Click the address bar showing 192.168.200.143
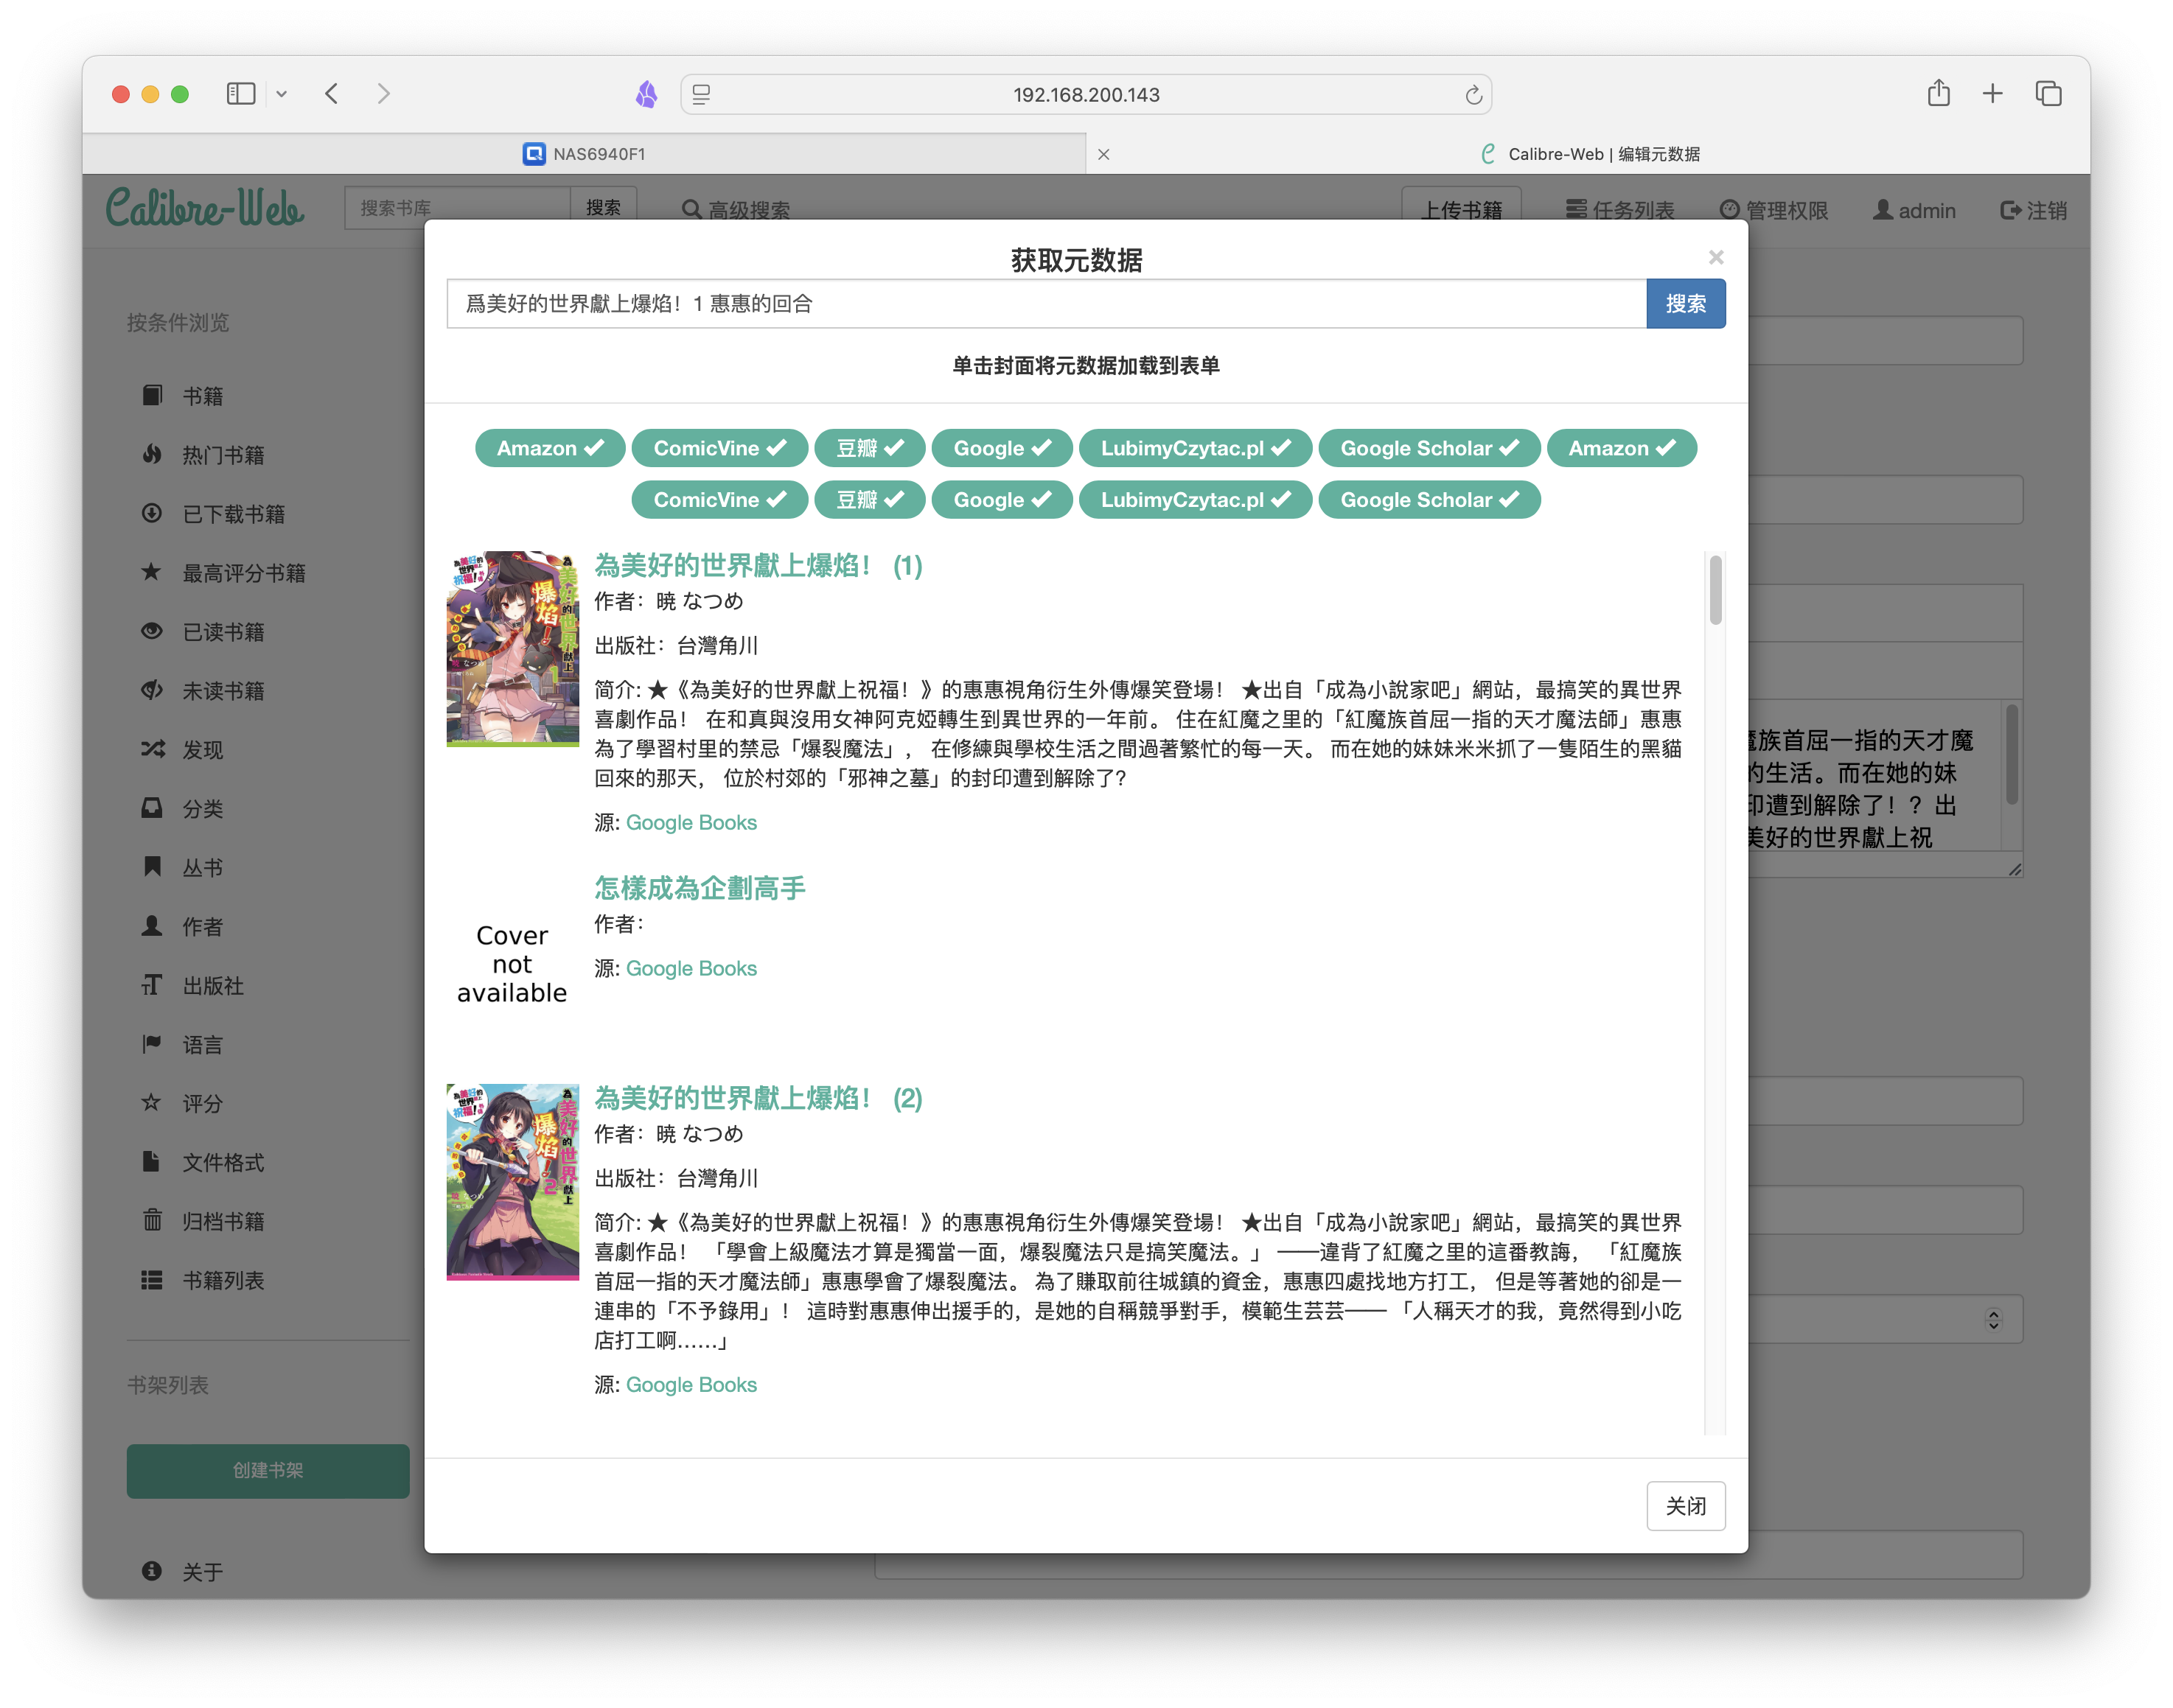Screen dimensions: 2173x1708 point(1086,94)
